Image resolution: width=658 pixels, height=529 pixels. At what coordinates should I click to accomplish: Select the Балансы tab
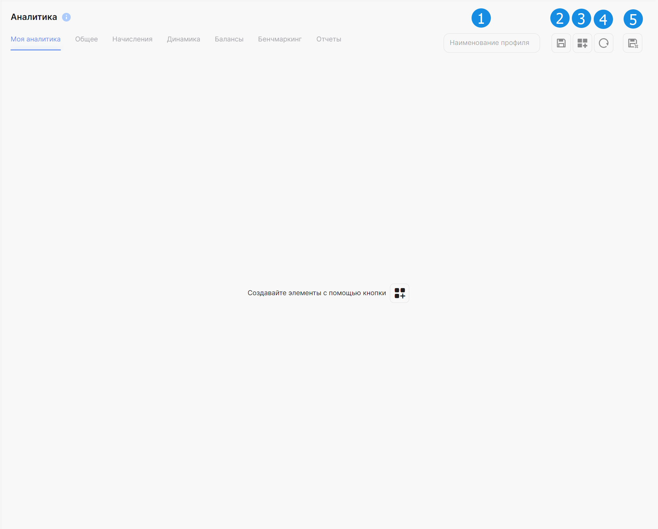click(229, 39)
